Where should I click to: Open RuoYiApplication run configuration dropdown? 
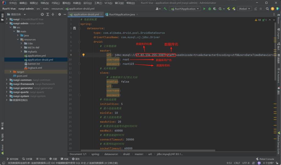click(x=185, y=9)
